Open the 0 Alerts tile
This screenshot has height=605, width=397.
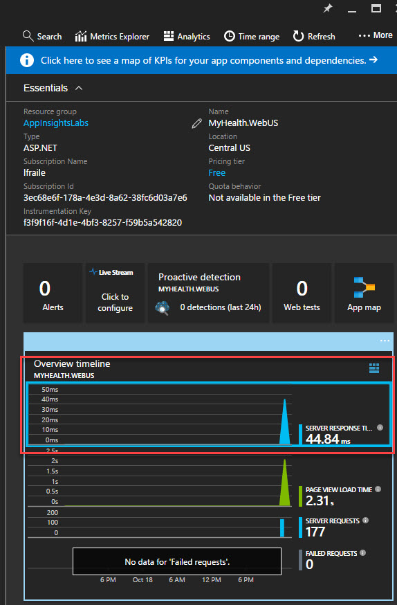pyautogui.click(x=53, y=293)
